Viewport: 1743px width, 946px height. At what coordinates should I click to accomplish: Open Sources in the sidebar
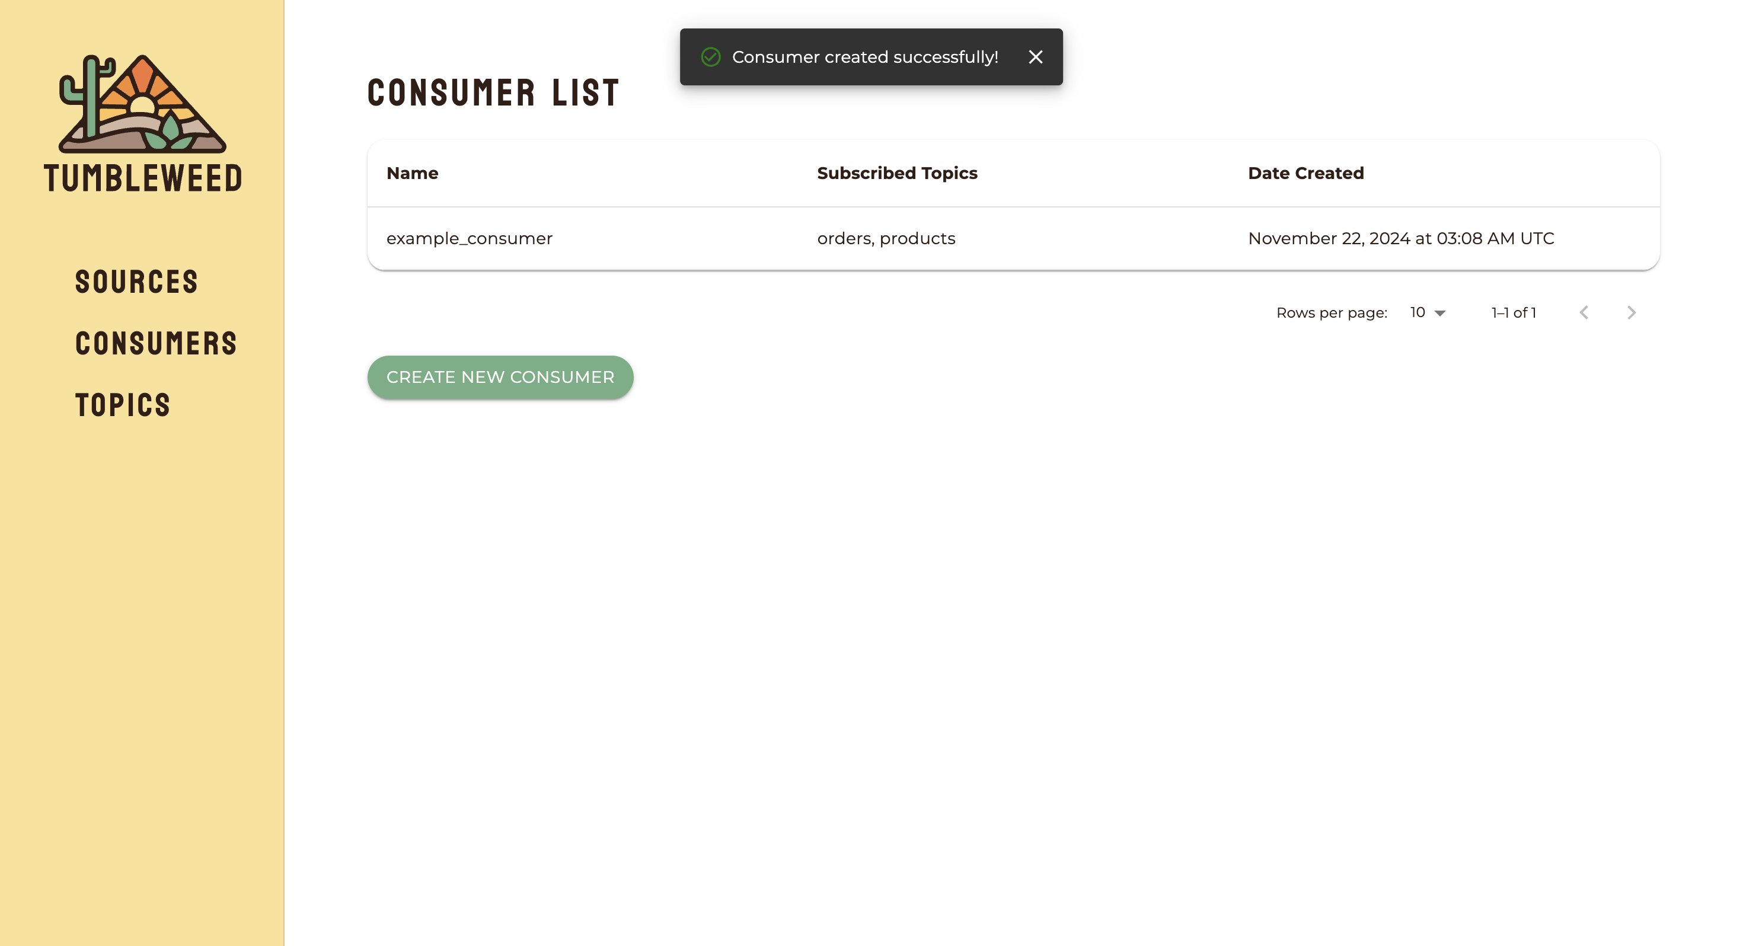tap(137, 282)
